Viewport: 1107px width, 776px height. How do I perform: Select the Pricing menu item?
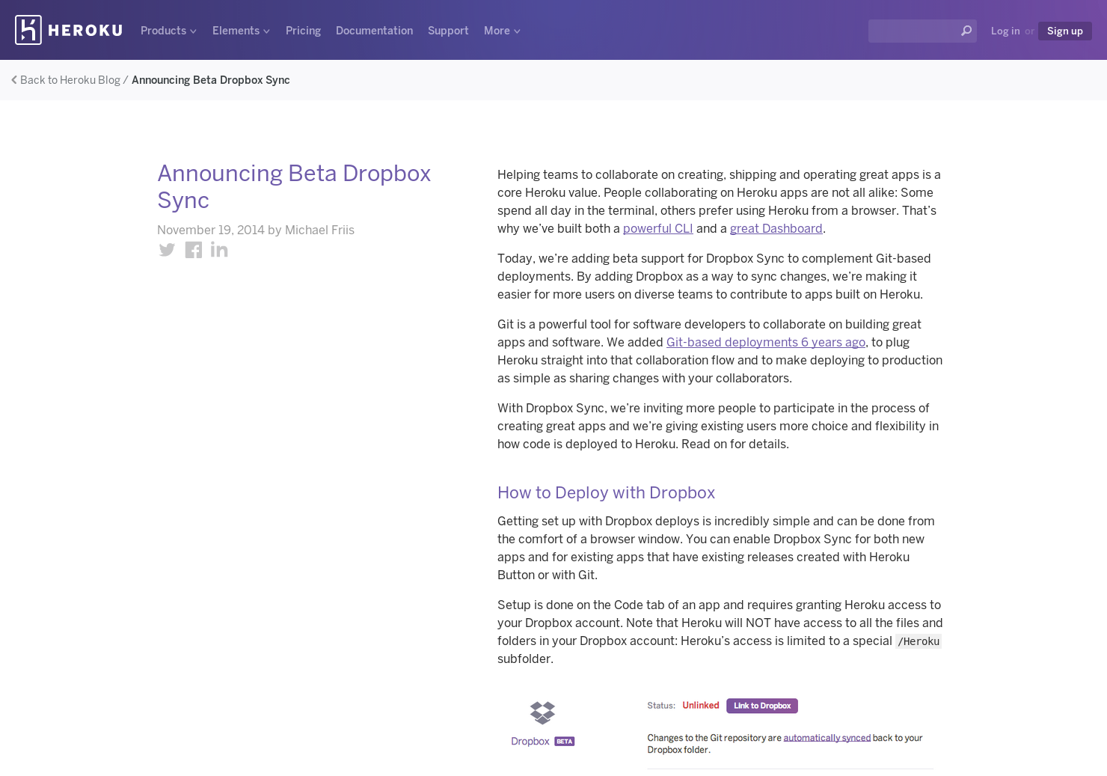coord(303,31)
